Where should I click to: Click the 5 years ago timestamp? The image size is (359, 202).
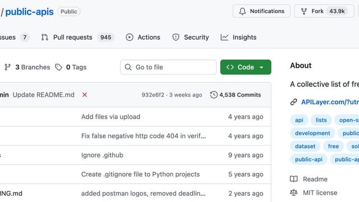tap(246, 175)
